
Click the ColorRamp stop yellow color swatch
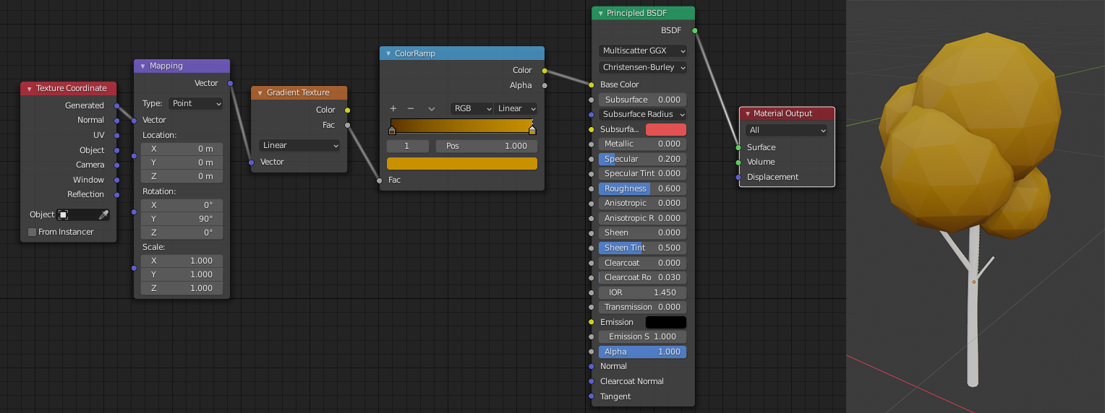(x=462, y=163)
